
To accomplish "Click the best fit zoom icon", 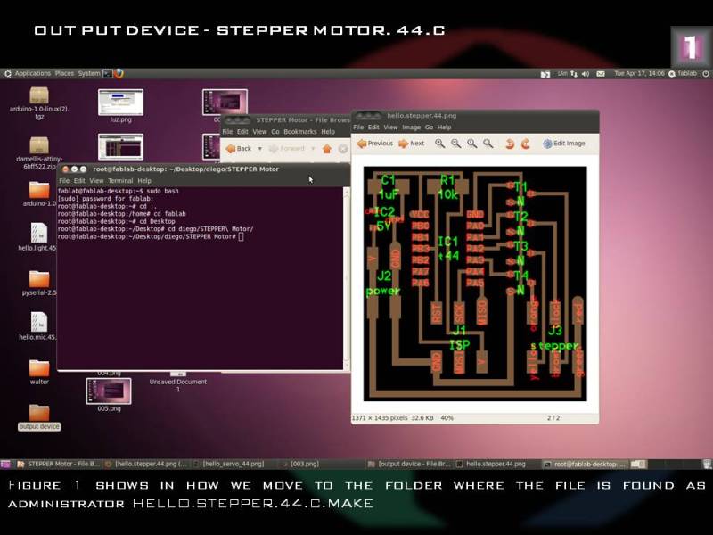I will tap(488, 144).
